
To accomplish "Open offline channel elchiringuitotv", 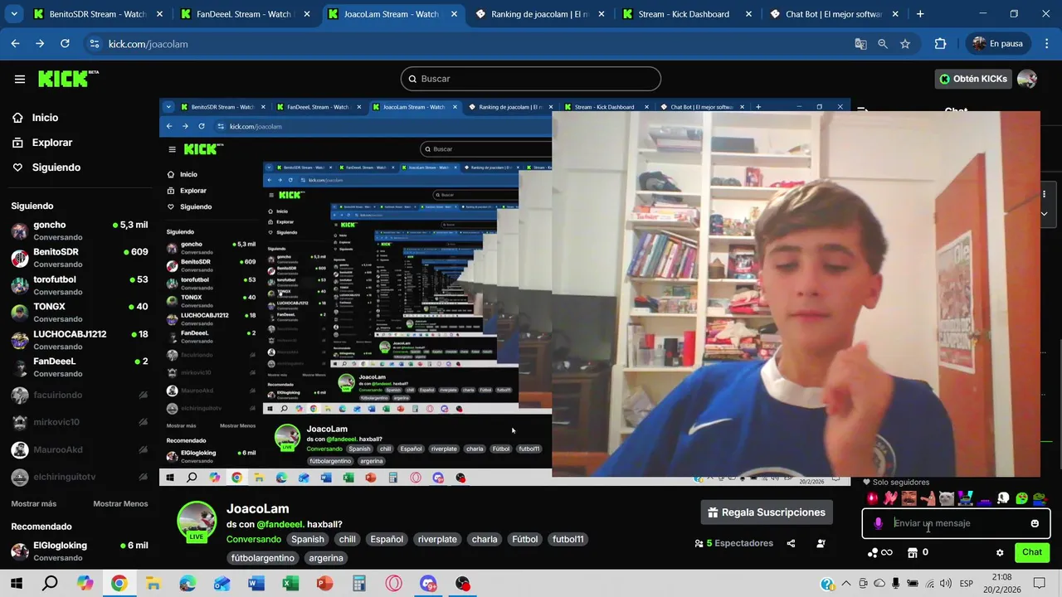I will (x=79, y=477).
